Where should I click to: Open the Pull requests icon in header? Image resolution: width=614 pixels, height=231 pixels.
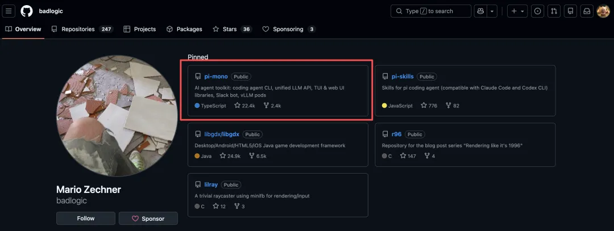tap(554, 11)
